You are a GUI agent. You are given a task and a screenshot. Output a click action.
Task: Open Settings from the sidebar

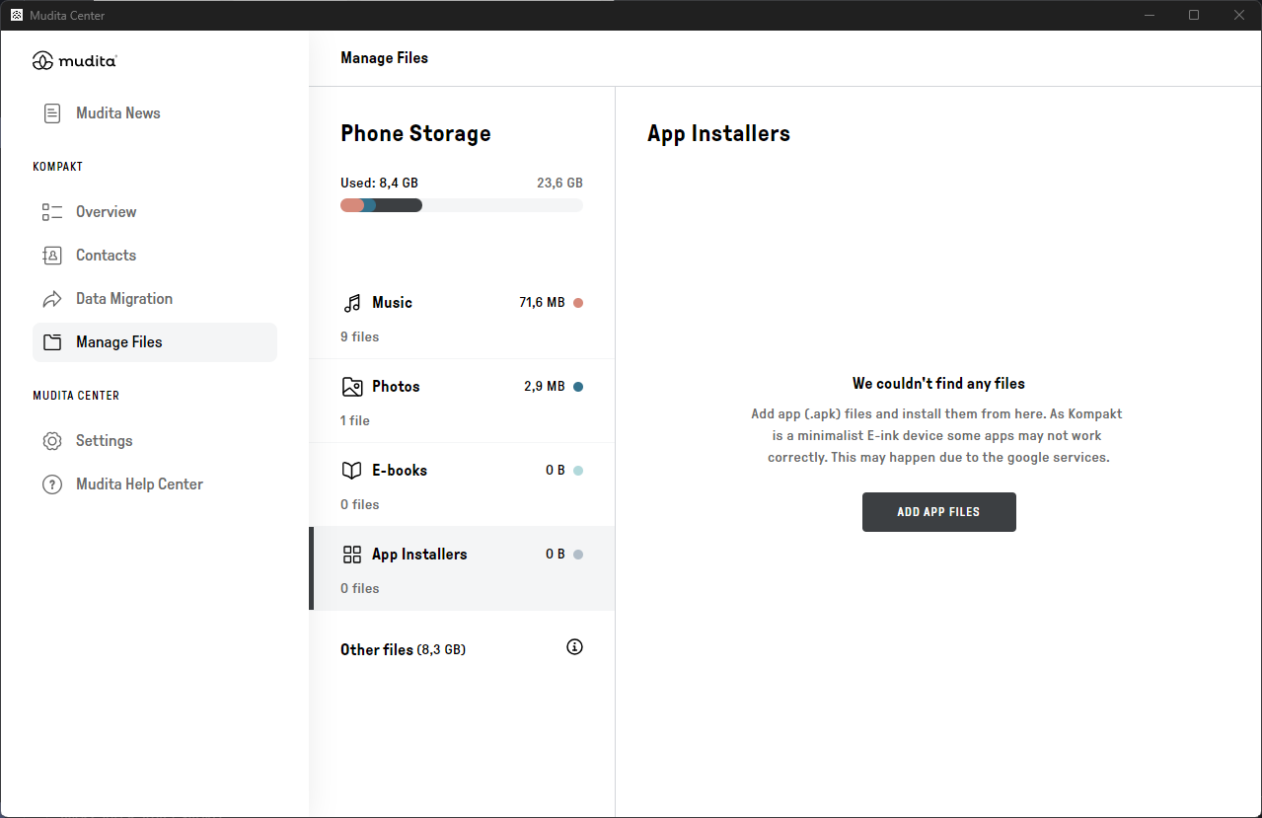click(155, 441)
